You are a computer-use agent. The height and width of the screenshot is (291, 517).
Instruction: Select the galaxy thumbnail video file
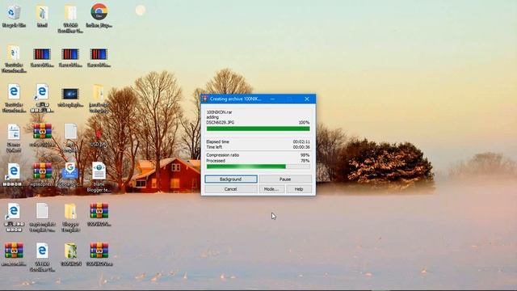pos(70,97)
